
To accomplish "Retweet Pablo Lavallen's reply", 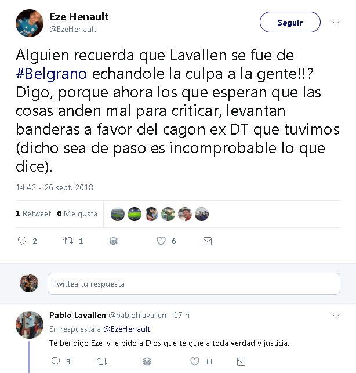I will (x=102, y=361).
